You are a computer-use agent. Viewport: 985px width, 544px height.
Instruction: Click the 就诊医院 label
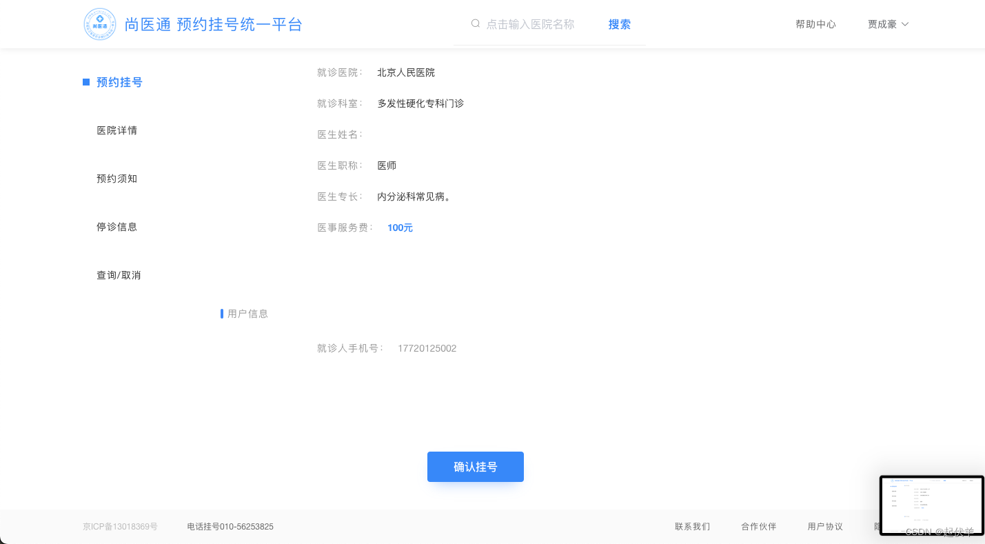pyautogui.click(x=340, y=72)
